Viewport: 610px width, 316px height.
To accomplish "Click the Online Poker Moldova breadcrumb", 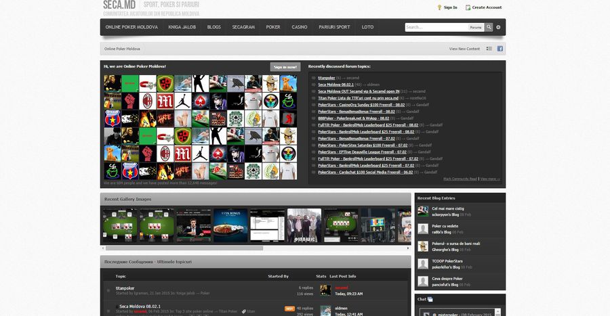I will point(122,49).
